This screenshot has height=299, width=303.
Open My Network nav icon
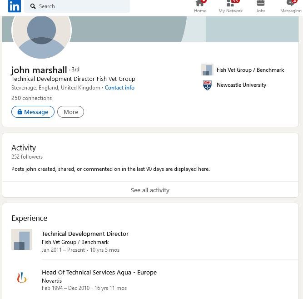tap(230, 6)
